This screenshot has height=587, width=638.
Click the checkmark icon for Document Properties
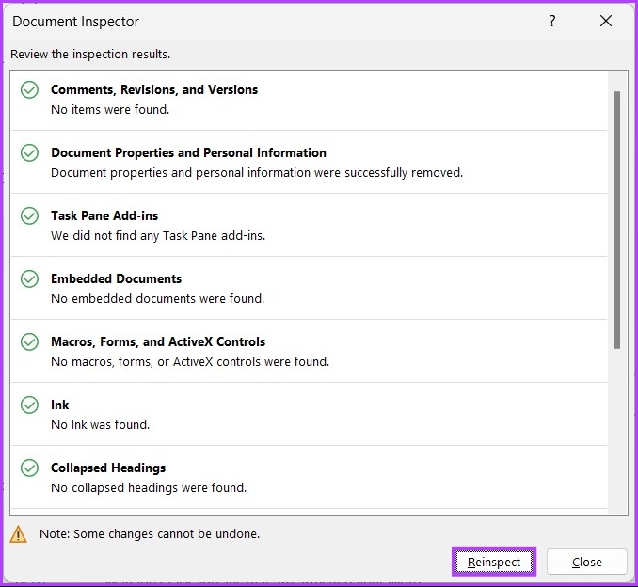pyautogui.click(x=30, y=152)
